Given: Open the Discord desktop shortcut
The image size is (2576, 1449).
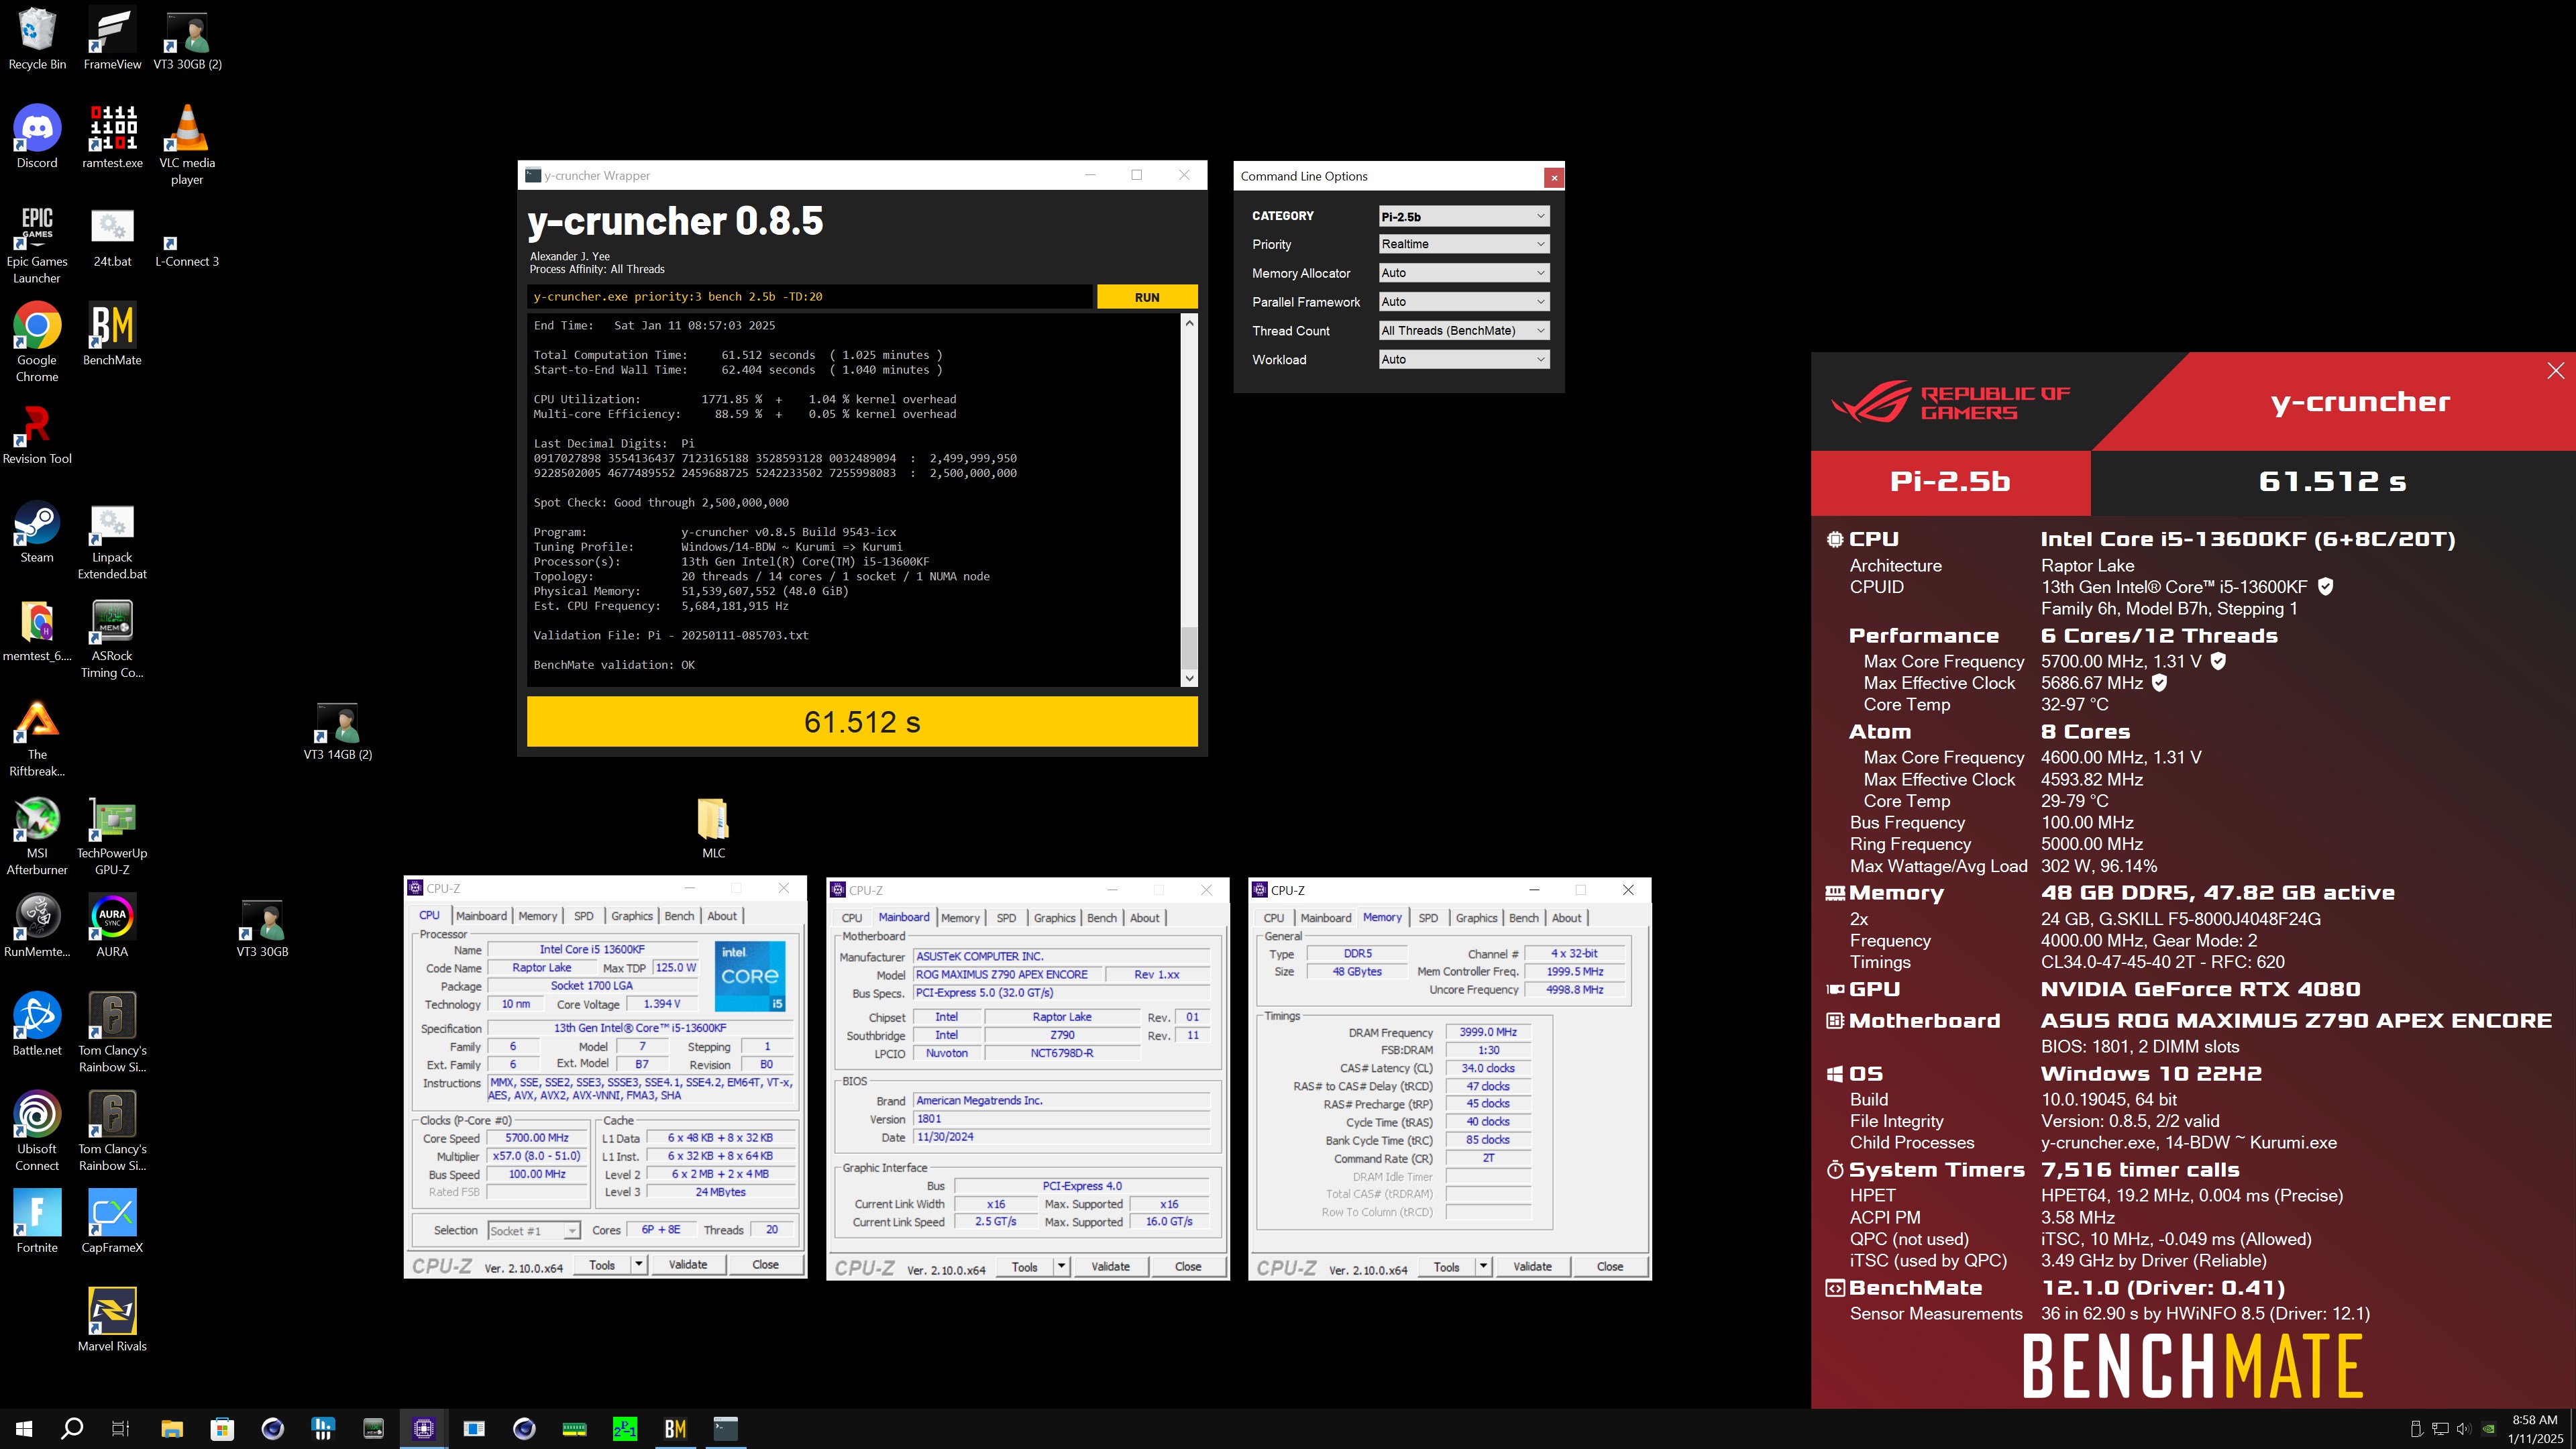Looking at the screenshot, I should point(37,137).
